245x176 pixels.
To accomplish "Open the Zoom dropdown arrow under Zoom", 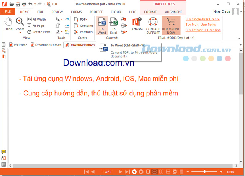I will (20, 33).
